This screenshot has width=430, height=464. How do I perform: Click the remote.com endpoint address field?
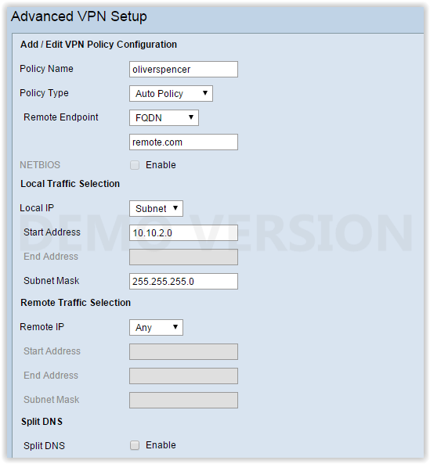(183, 142)
